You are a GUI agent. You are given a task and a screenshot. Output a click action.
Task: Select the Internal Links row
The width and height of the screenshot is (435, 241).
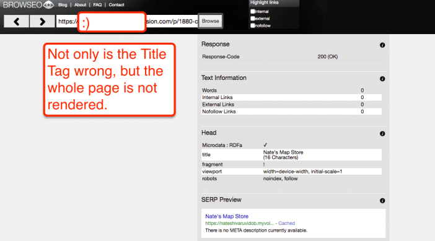292,97
